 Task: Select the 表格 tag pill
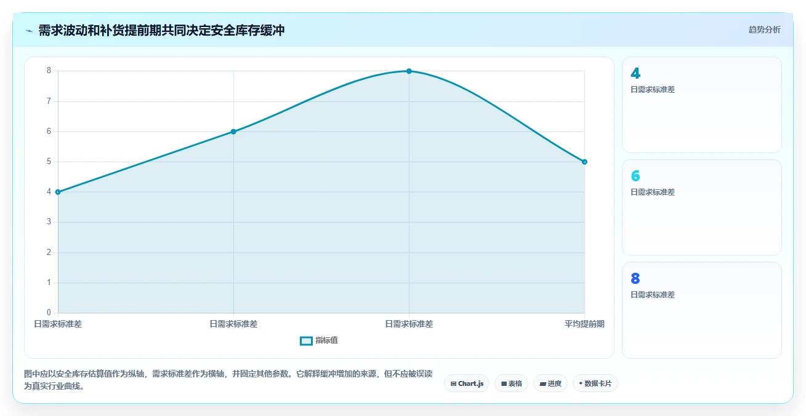coord(511,383)
